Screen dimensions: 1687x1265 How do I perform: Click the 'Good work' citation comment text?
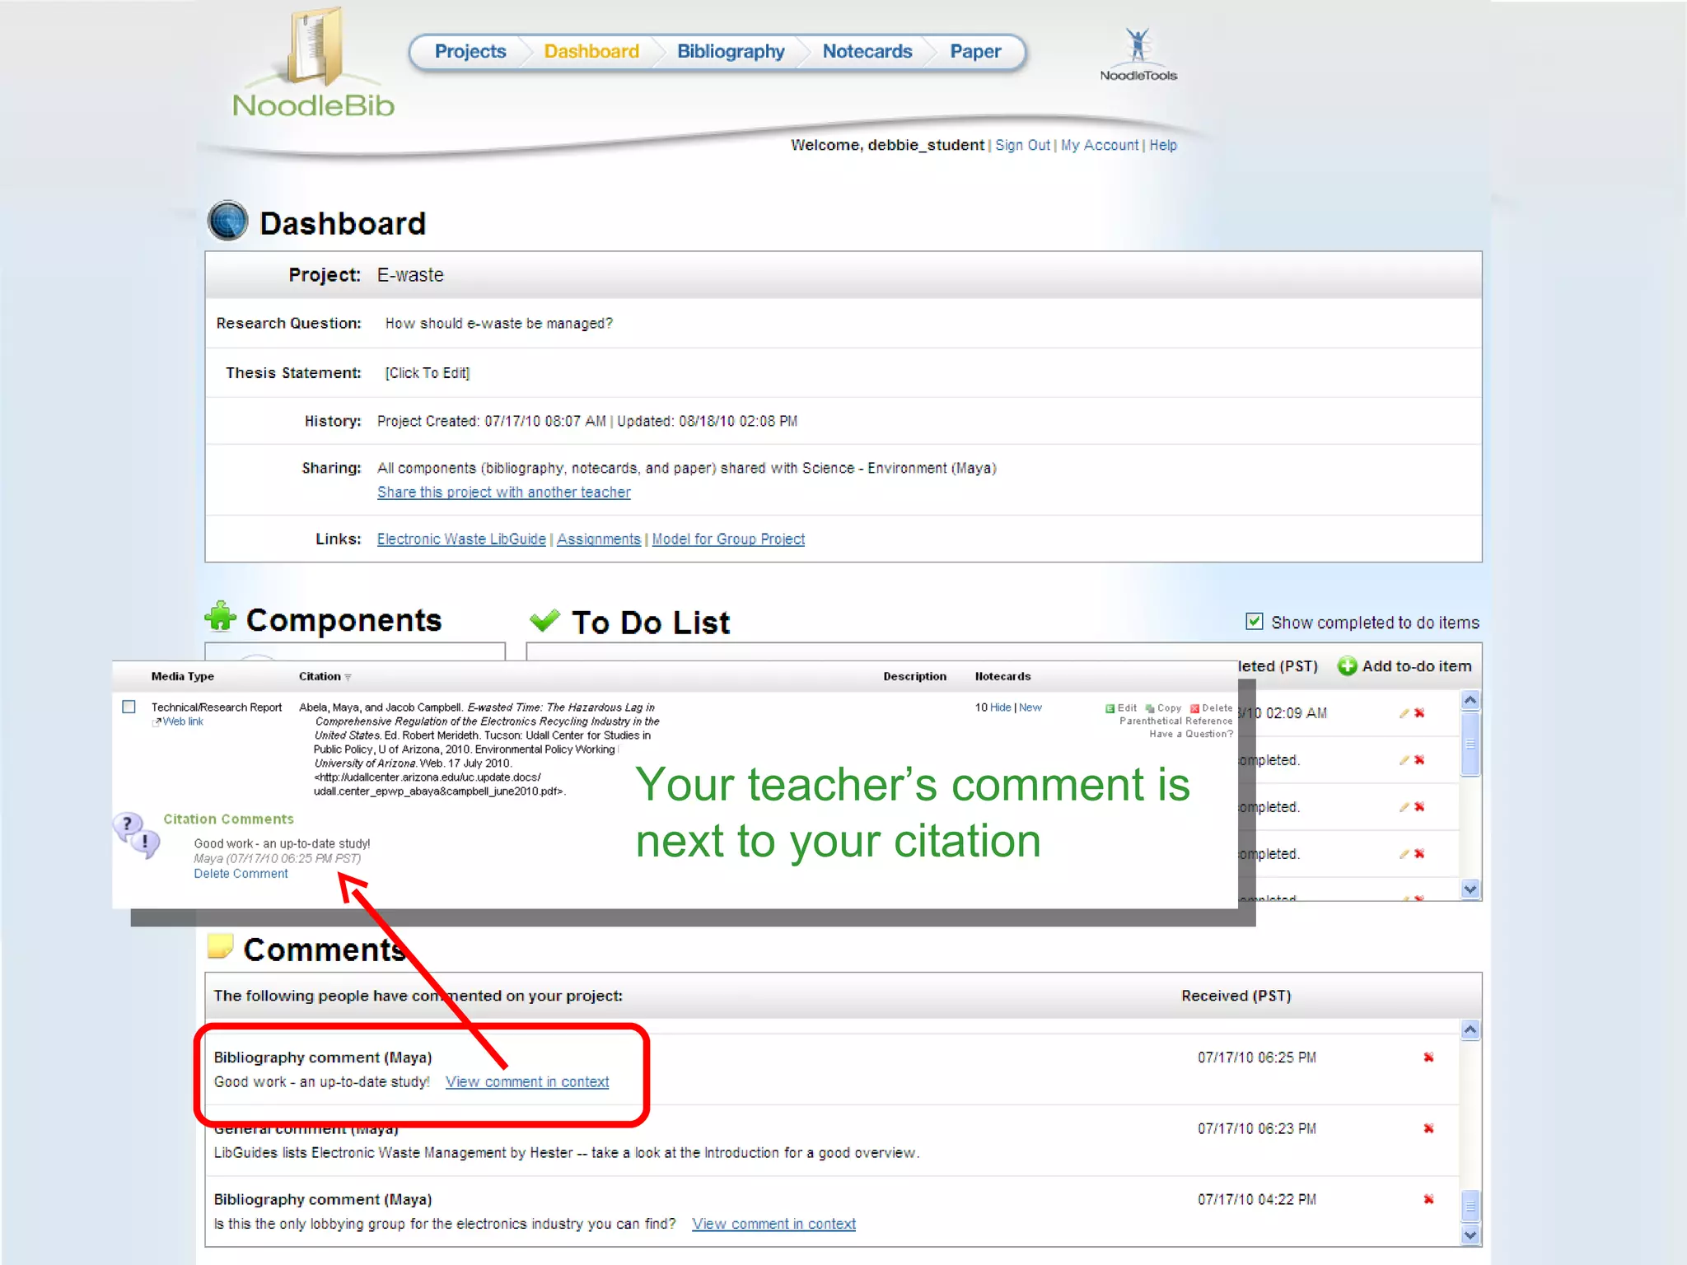click(x=282, y=843)
